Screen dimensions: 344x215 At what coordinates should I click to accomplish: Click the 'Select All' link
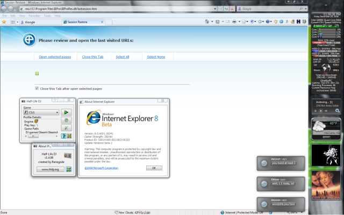click(x=123, y=56)
